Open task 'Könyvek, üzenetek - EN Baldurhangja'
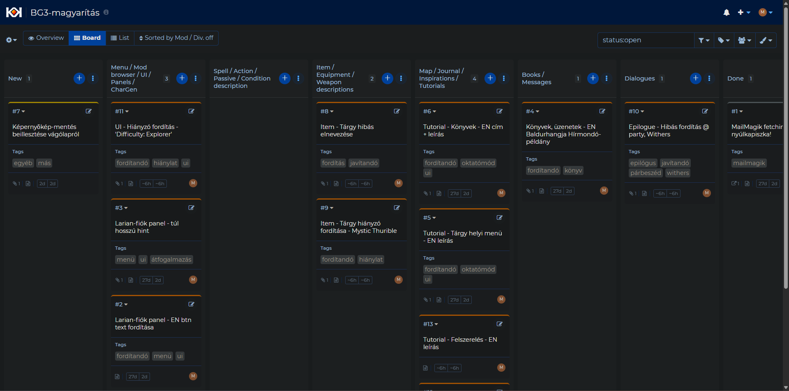Screen dimensions: 789x391 (563, 134)
